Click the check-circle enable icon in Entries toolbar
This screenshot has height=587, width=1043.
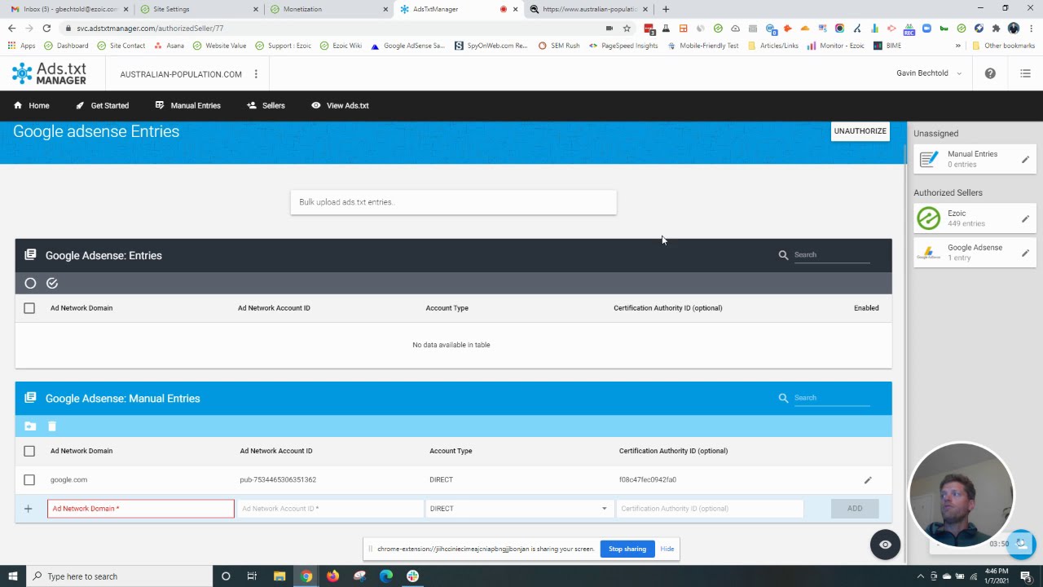pos(51,283)
